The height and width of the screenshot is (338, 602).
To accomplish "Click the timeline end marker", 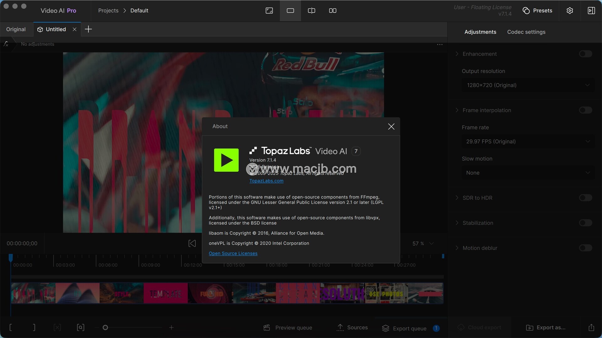I will [x=443, y=256].
